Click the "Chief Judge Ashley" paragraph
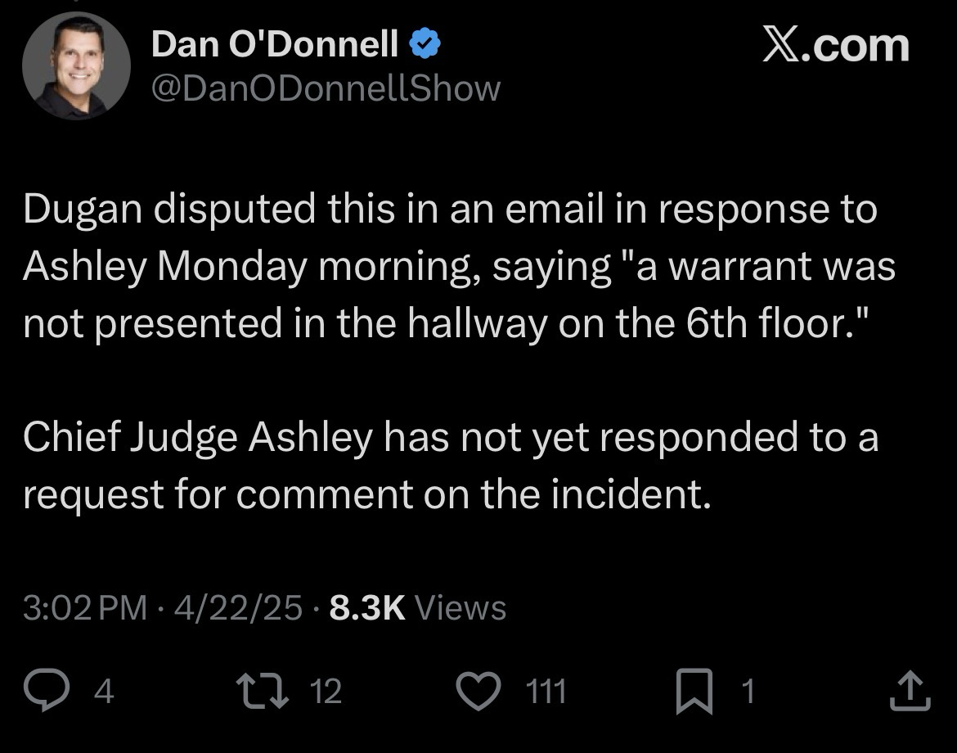Viewport: 957px width, 753px height. 450,467
